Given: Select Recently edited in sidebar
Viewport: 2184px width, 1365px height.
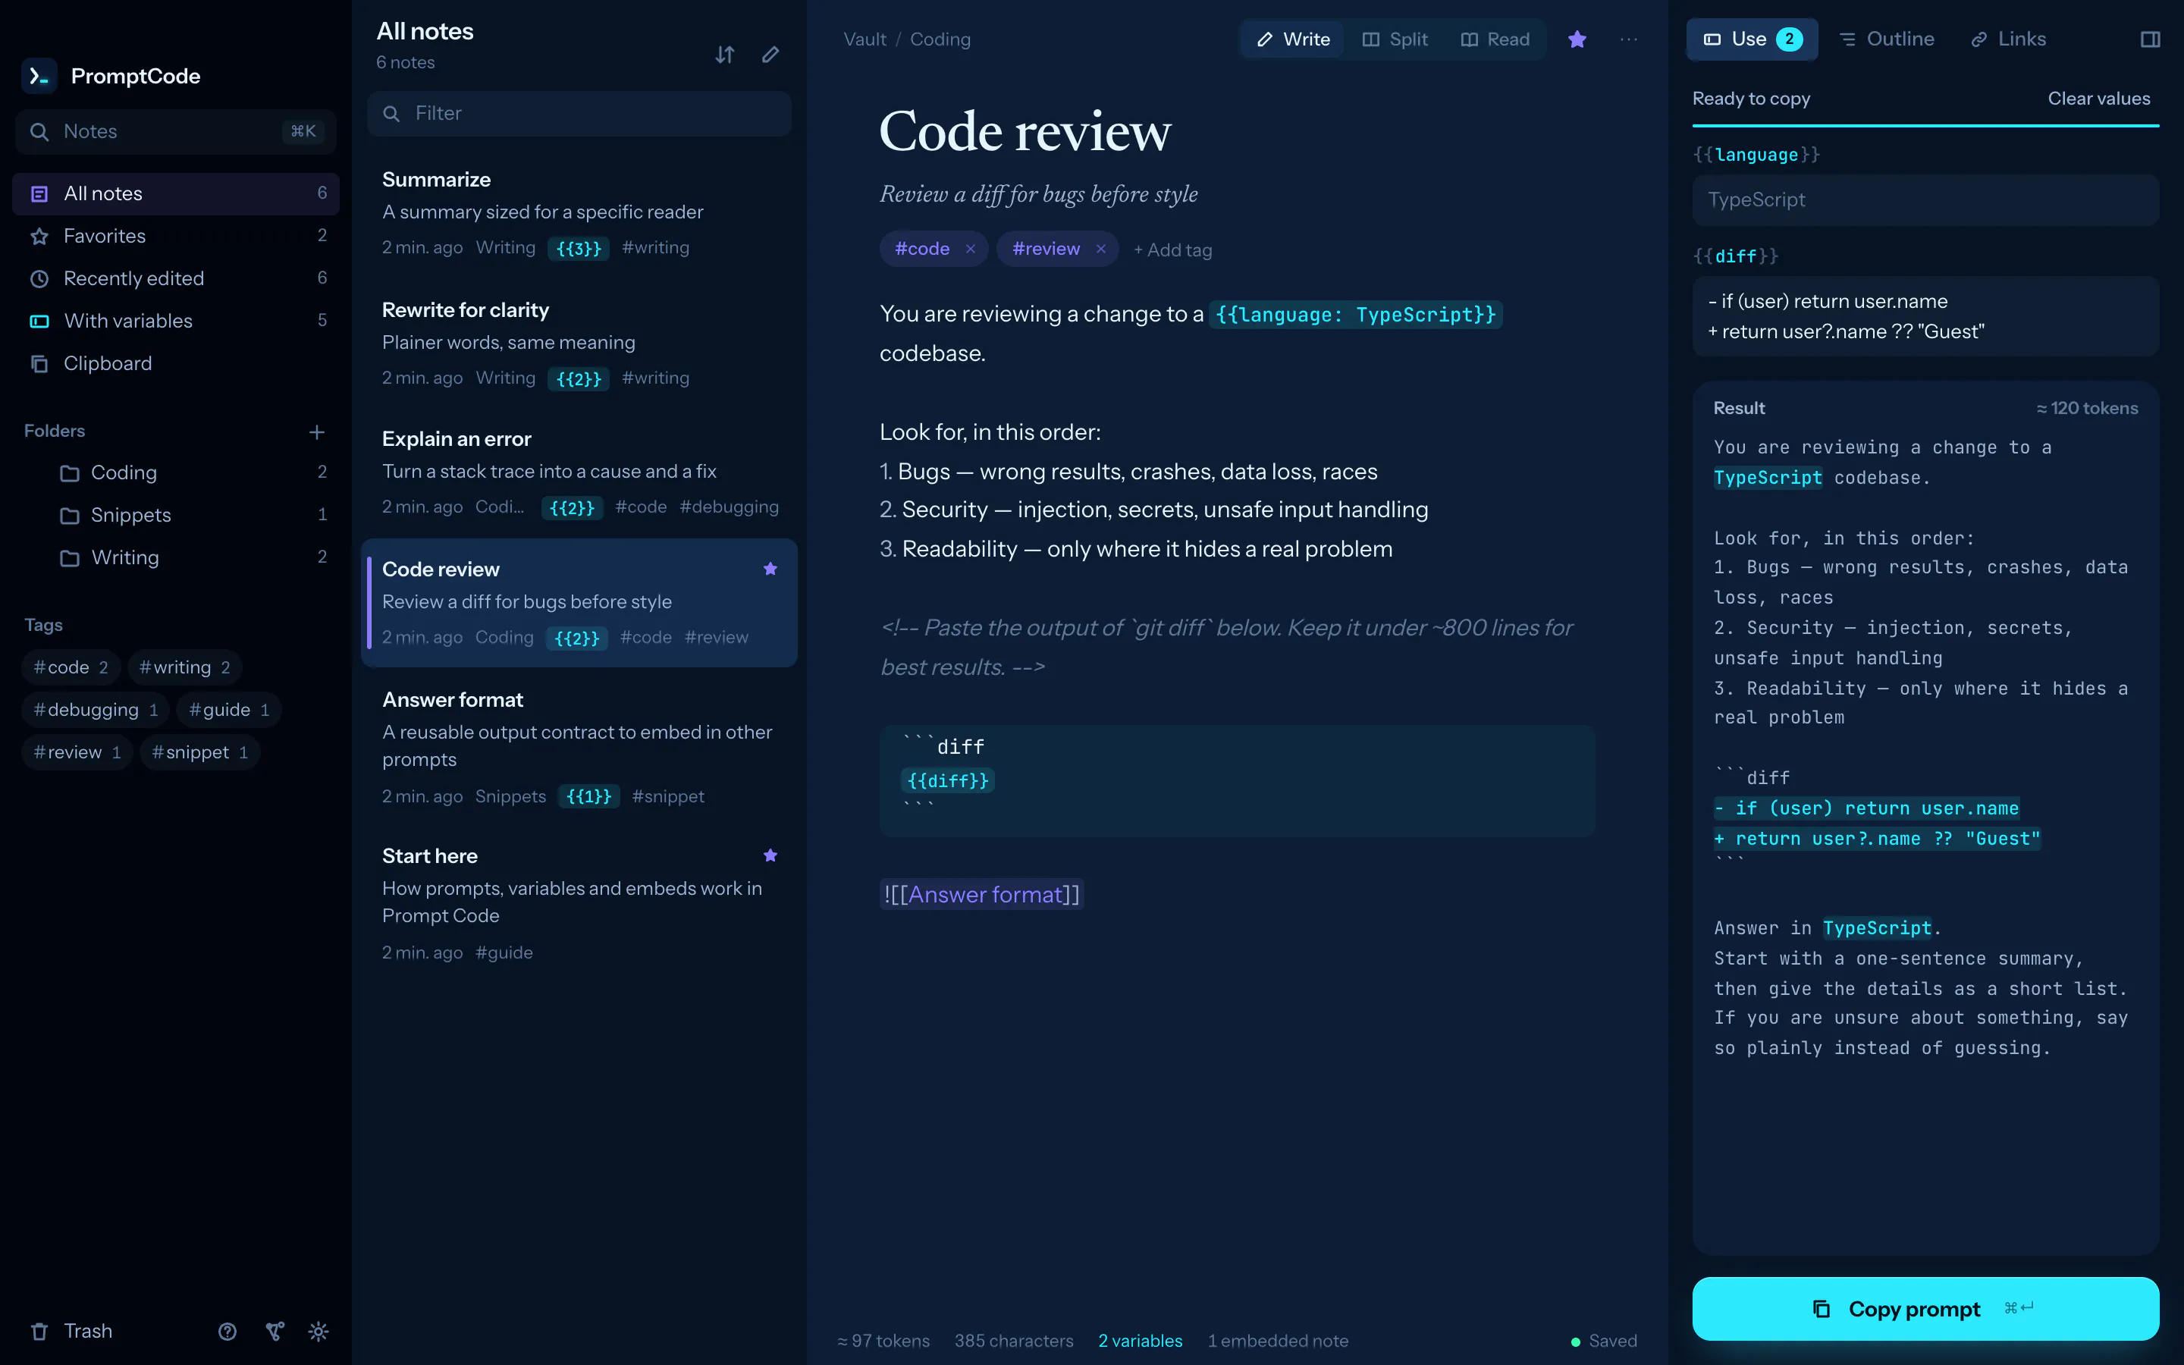Looking at the screenshot, I should pyautogui.click(x=175, y=278).
